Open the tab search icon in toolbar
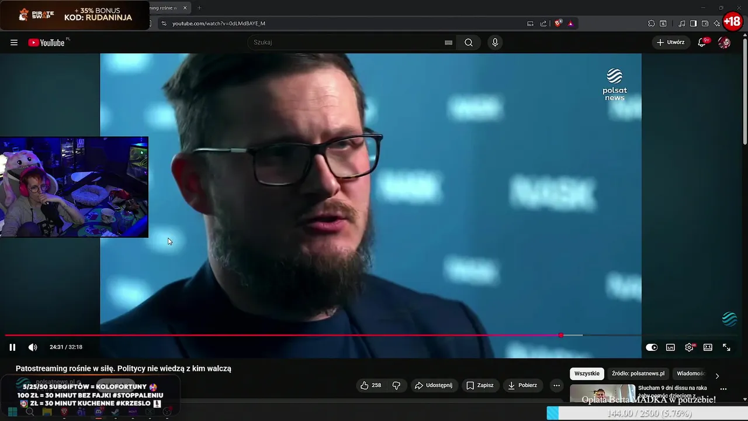Image resolution: width=748 pixels, height=421 pixels. [663, 23]
